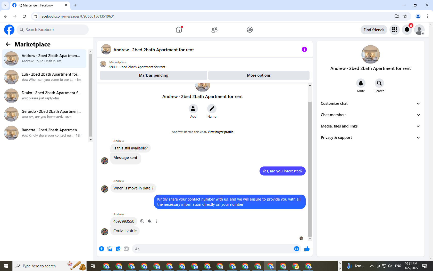Image resolution: width=433 pixels, height=271 pixels.
Task: Click the More options button
Action: (259, 75)
